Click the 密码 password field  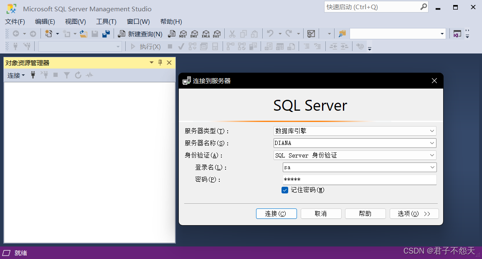[x=359, y=180]
